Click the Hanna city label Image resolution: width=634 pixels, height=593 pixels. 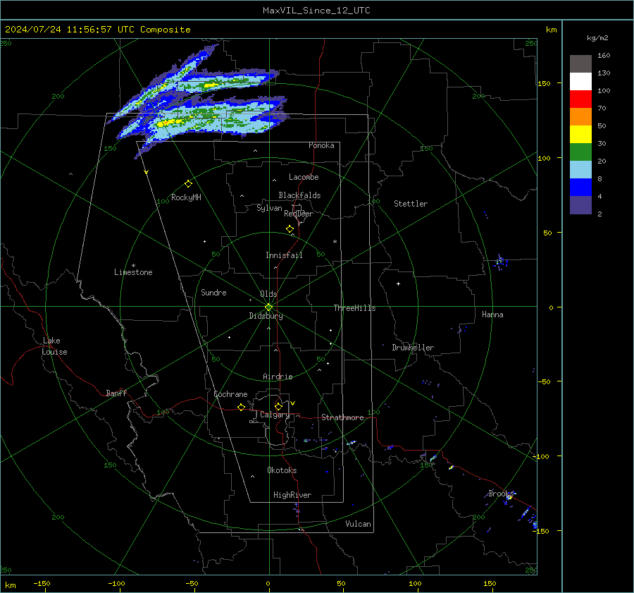tap(492, 314)
